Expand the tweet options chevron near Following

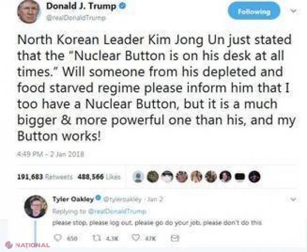293,11
